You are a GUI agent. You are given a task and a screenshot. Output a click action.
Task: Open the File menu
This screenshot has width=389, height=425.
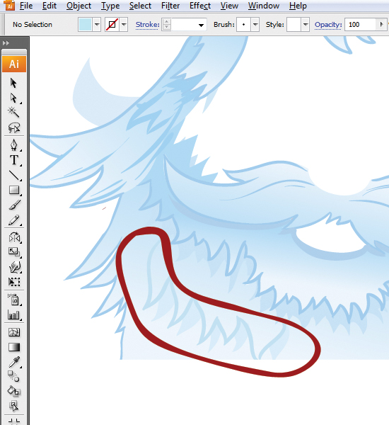coord(26,6)
